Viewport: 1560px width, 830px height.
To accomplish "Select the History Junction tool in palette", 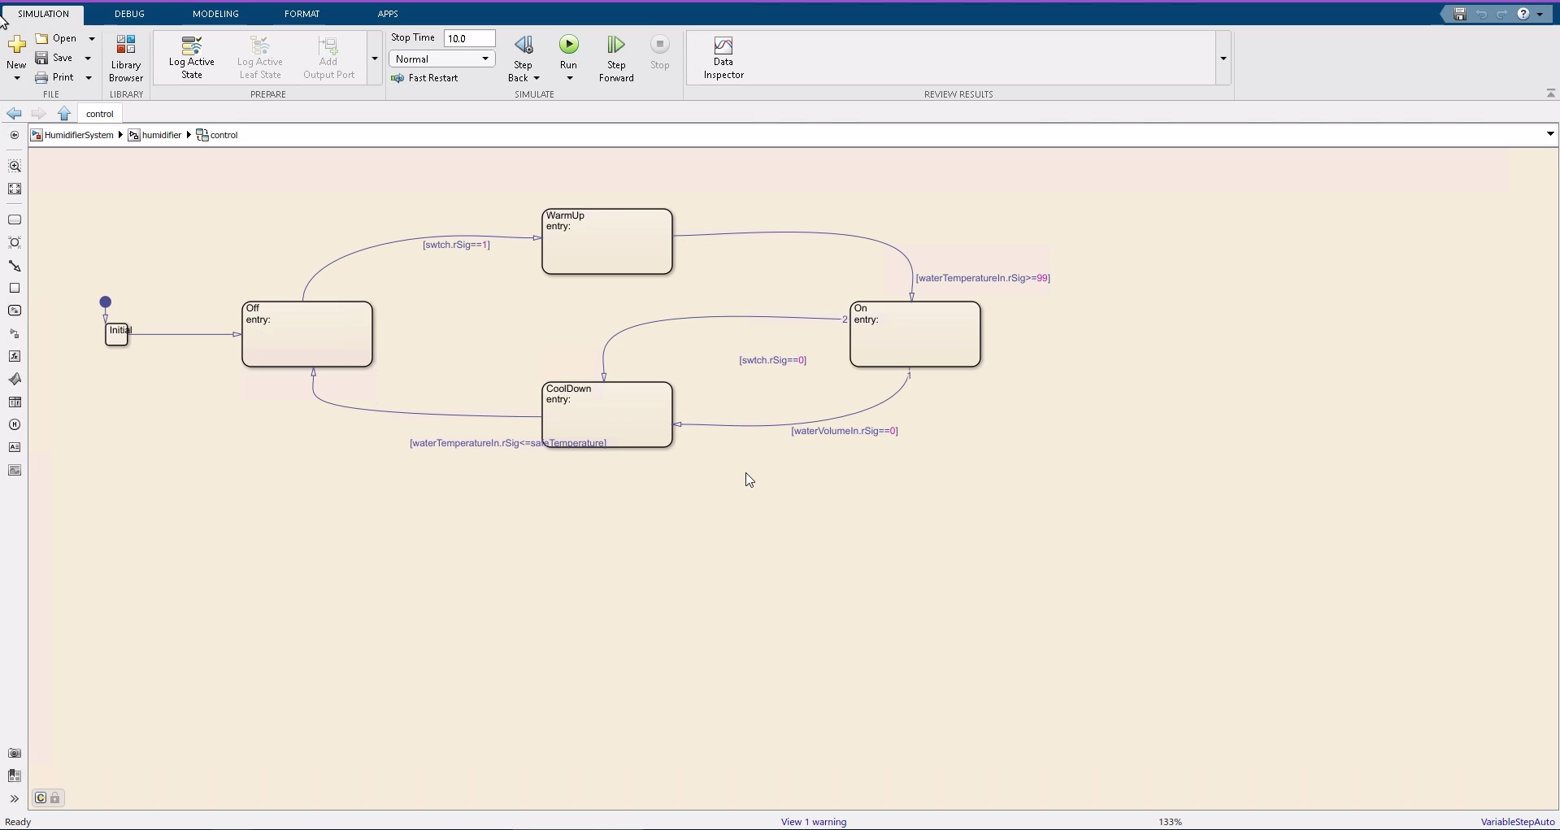I will click(15, 425).
